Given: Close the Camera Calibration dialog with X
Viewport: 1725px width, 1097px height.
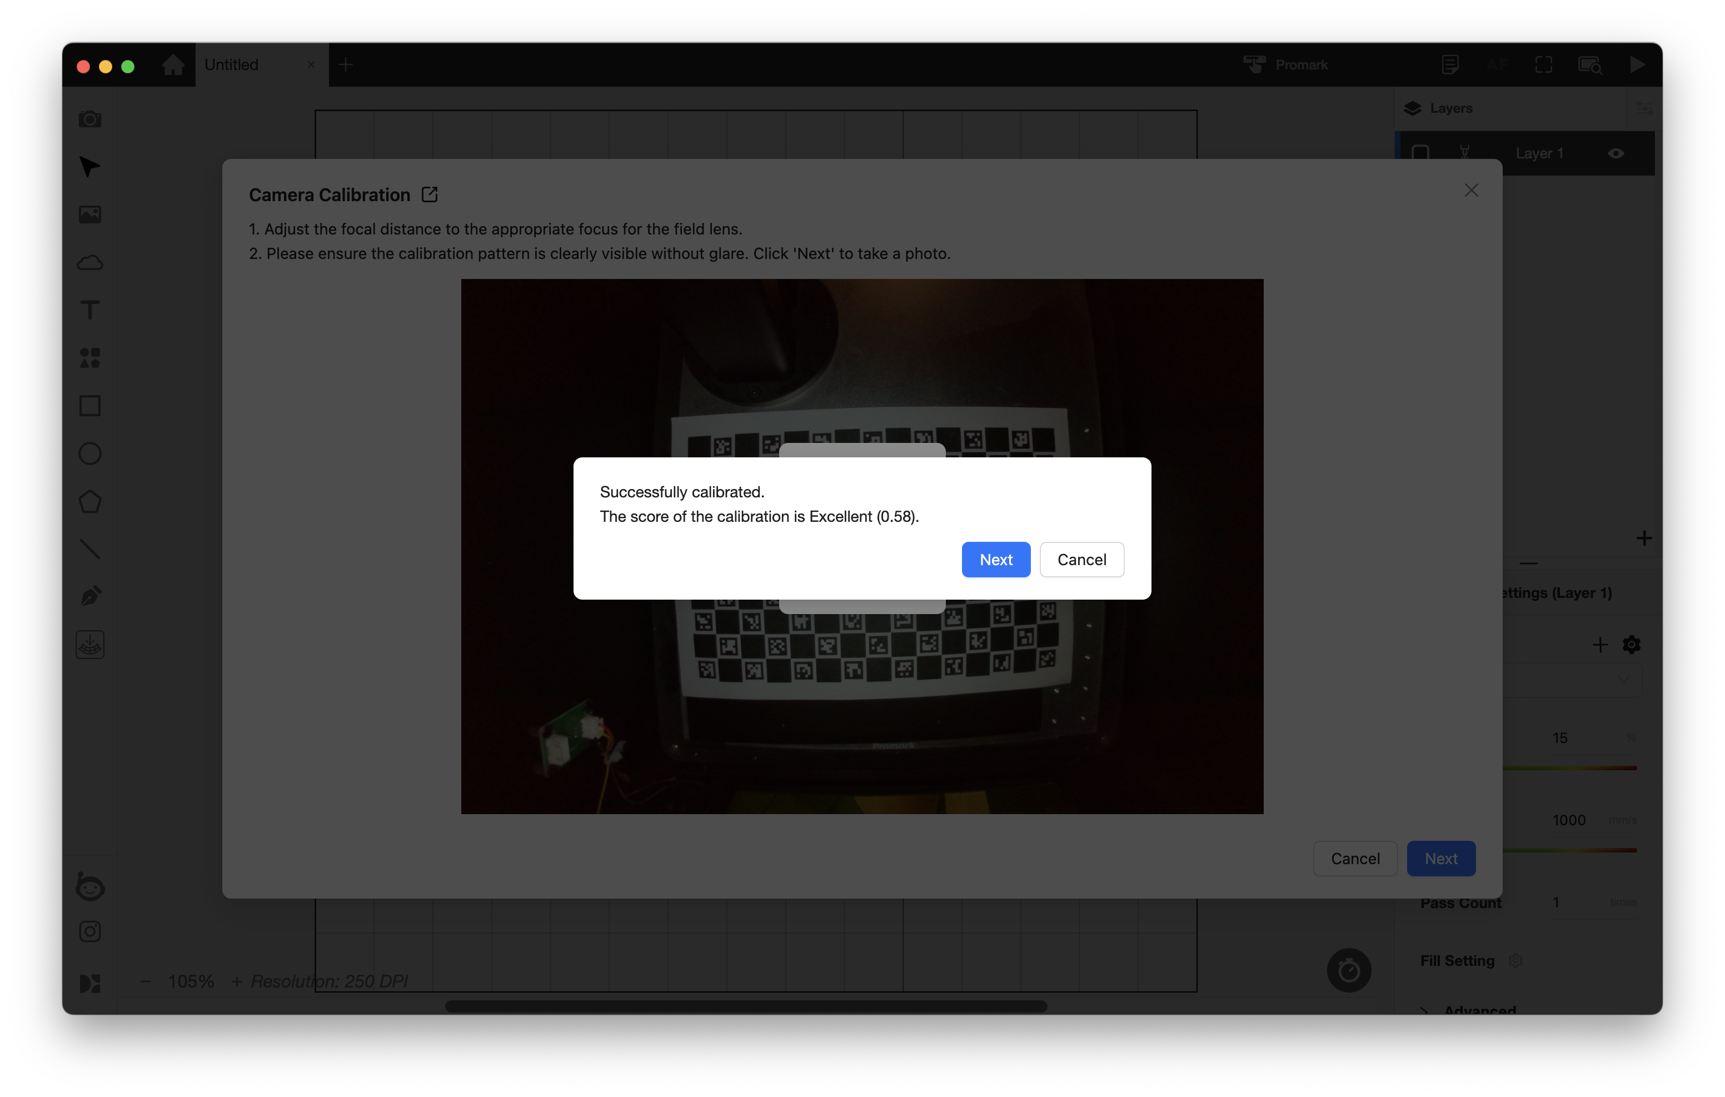Looking at the screenshot, I should [x=1470, y=191].
